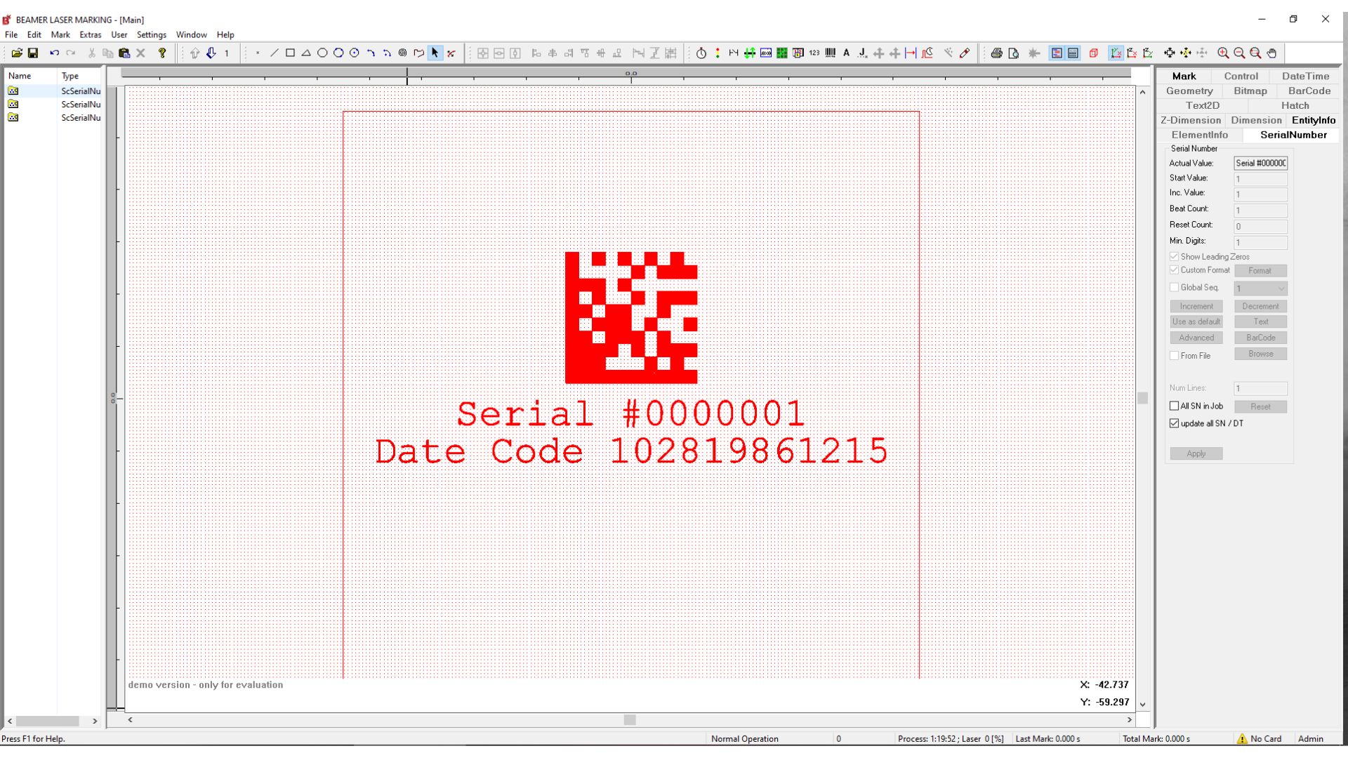Check the From File checkbox
This screenshot has height=758, width=1348.
point(1174,356)
